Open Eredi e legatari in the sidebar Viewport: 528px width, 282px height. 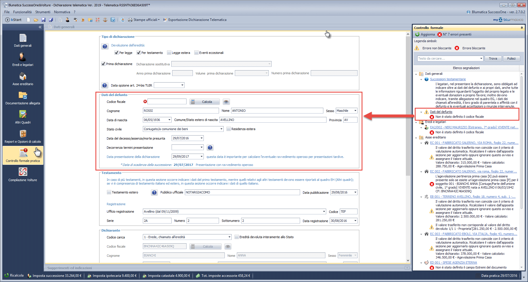23,60
